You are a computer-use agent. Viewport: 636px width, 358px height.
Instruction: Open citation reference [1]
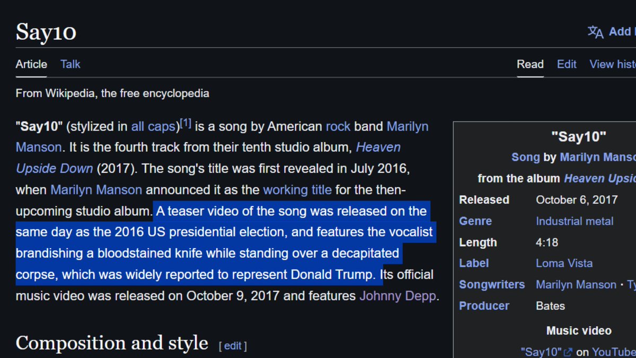(185, 124)
